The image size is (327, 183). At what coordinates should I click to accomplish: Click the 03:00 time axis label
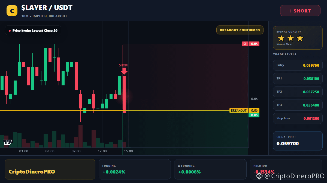coord(24,151)
